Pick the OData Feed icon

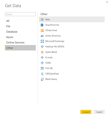[42, 30]
